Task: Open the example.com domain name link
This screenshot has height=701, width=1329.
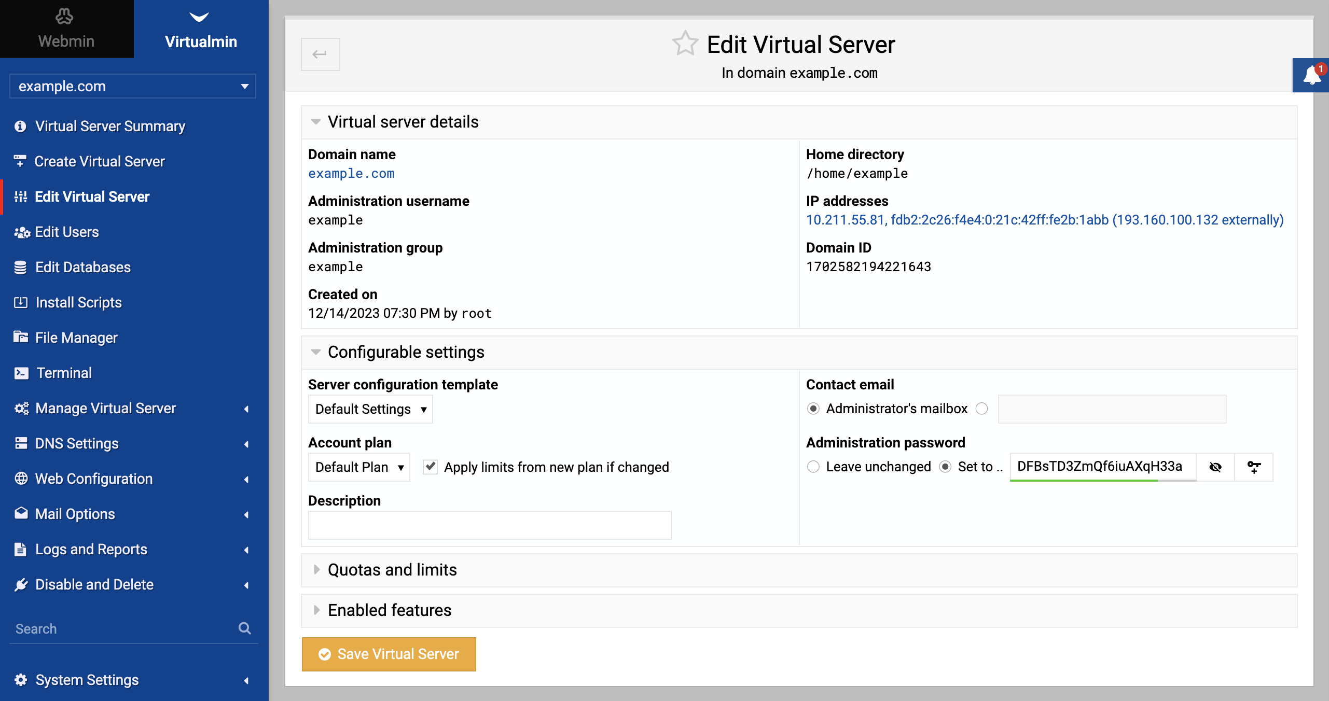Action: 351,173
